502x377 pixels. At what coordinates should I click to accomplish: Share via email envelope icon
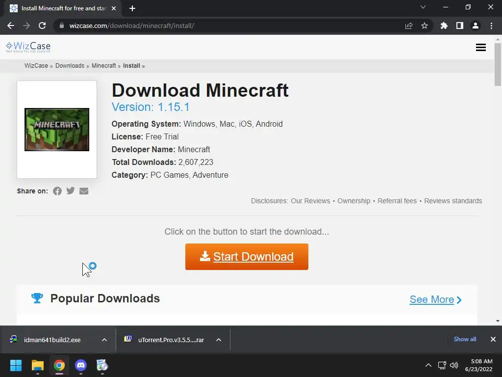click(x=84, y=191)
